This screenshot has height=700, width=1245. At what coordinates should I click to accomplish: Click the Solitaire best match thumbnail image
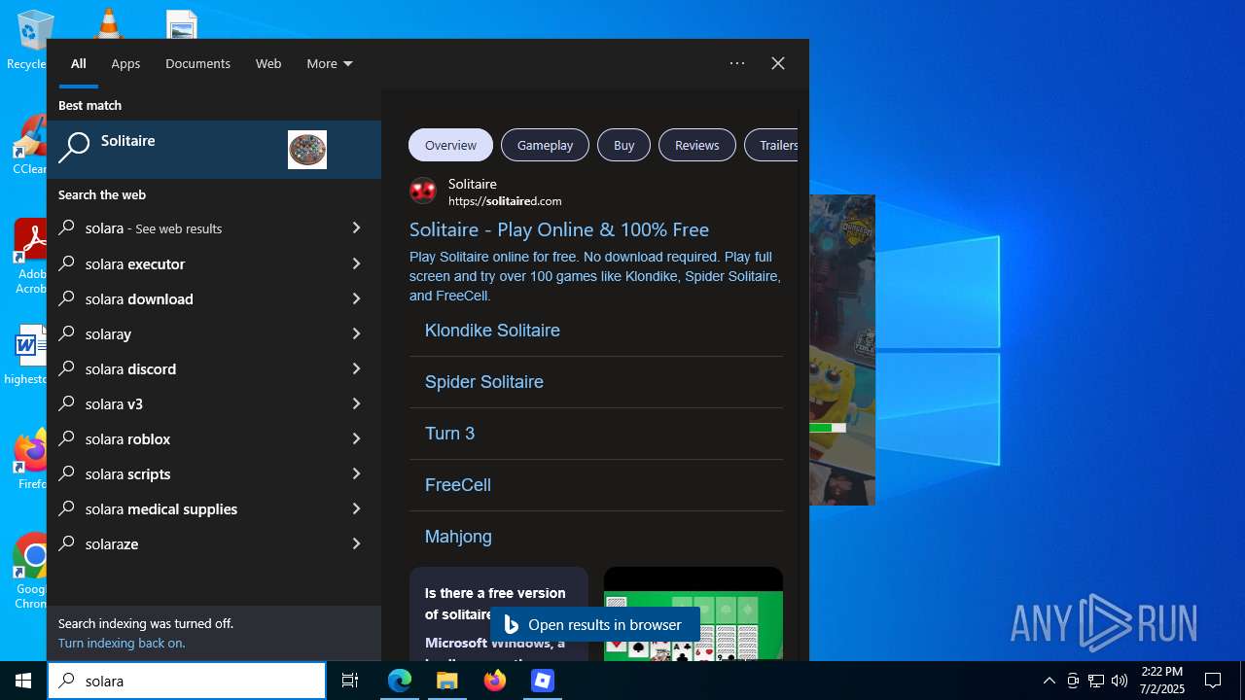coord(307,150)
